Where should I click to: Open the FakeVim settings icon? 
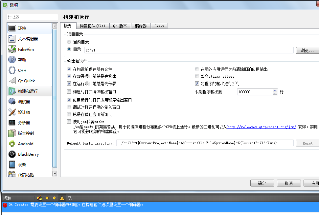pyautogui.click(x=12, y=49)
